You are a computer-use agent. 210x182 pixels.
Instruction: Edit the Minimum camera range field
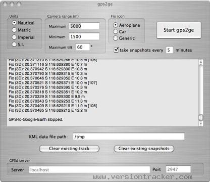click(x=84, y=36)
